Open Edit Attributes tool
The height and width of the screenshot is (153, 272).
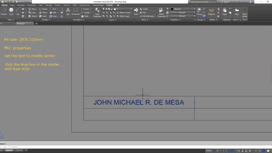click(x=147, y=16)
